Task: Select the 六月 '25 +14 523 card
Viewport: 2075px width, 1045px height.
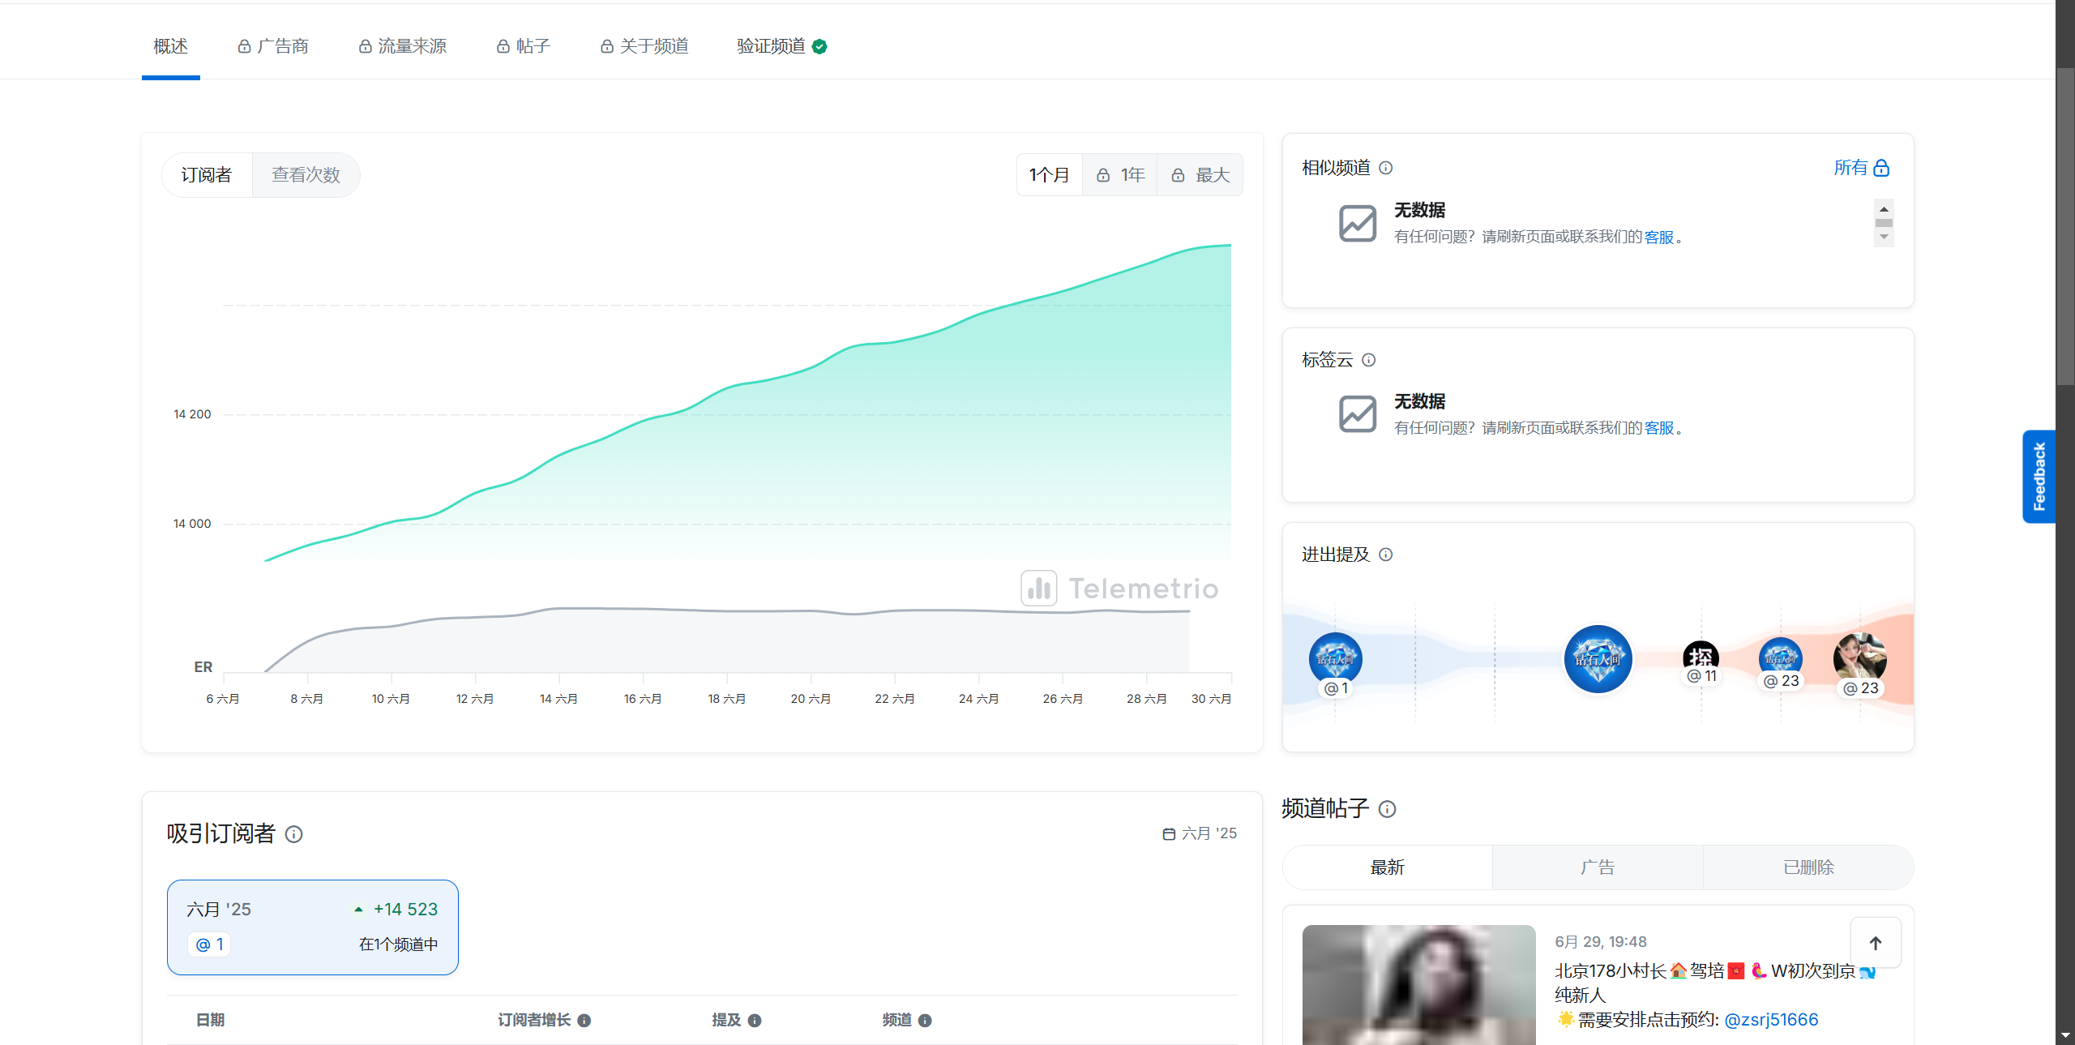Action: click(313, 927)
